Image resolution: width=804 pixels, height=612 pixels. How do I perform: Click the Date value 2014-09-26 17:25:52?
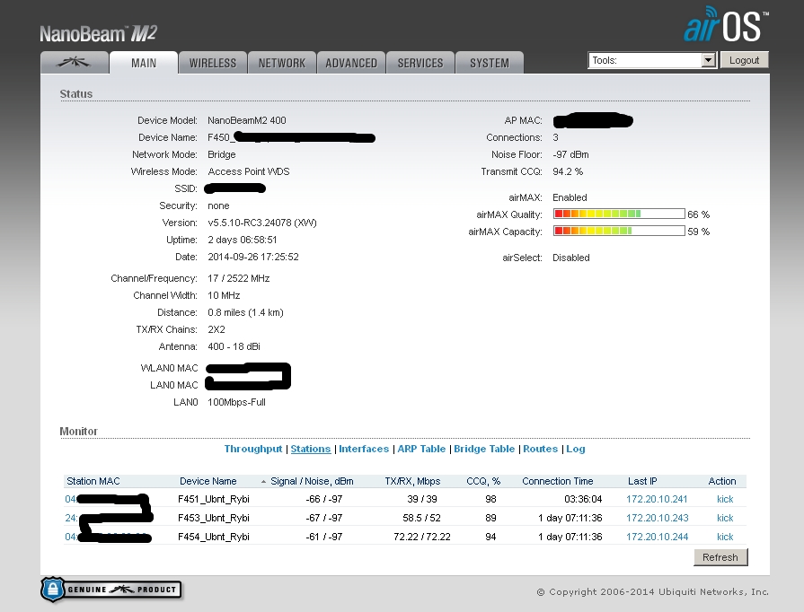coord(253,257)
